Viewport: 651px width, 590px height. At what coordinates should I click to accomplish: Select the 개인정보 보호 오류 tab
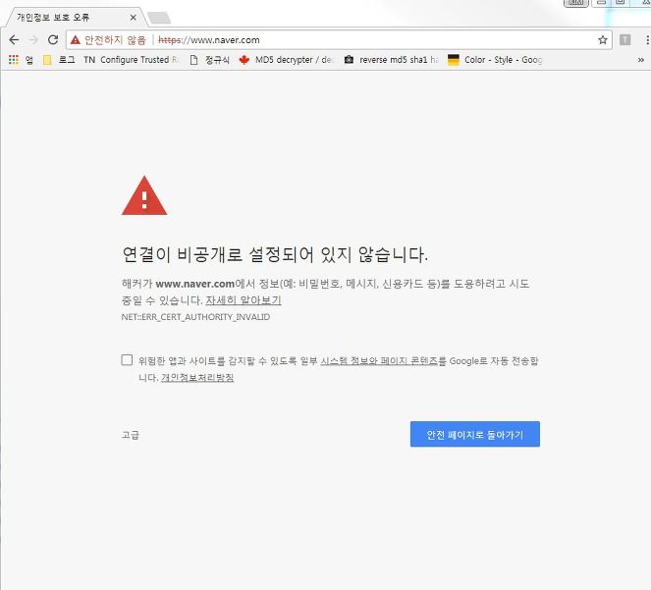(x=75, y=18)
